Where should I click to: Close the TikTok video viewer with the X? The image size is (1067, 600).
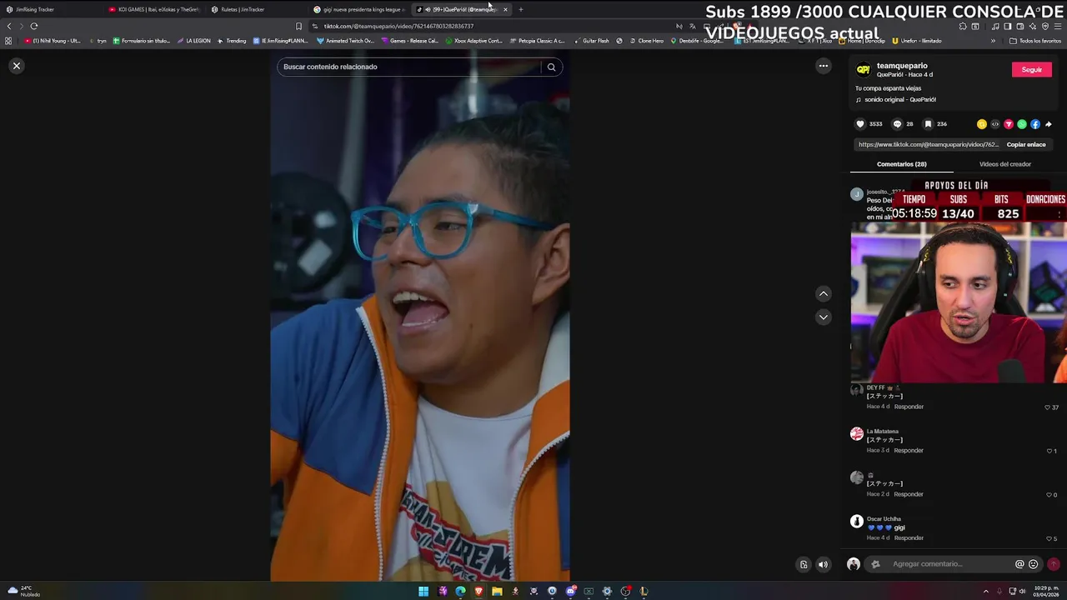(x=17, y=66)
